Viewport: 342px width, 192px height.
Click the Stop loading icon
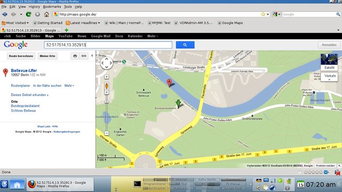click(37, 14)
